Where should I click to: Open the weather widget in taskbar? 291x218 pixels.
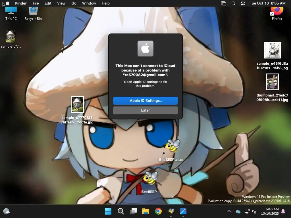tap(7, 211)
